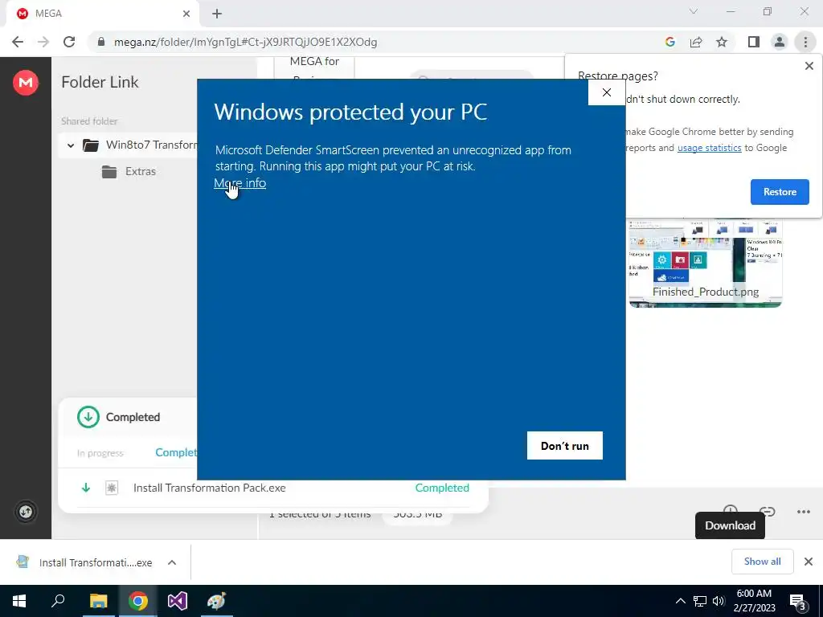Open the Chrome three-dot menu
The height and width of the screenshot is (617, 823).
[805, 42]
